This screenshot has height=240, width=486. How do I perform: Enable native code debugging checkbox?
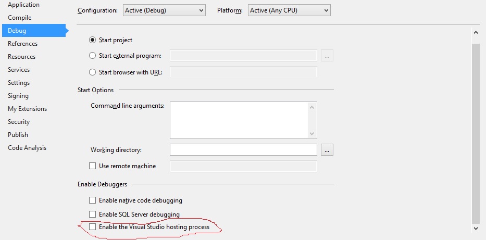click(92, 200)
